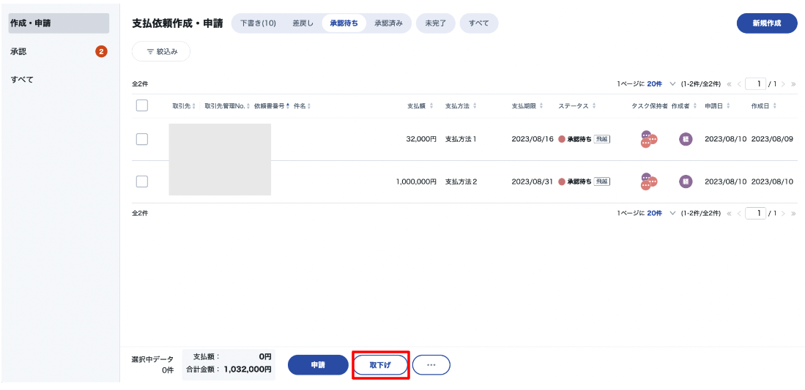Check the checkbox for the 1,000,000円 row
This screenshot has width=805, height=390.
click(142, 181)
